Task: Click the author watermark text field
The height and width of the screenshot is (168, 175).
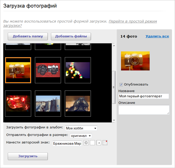Action: point(67,143)
